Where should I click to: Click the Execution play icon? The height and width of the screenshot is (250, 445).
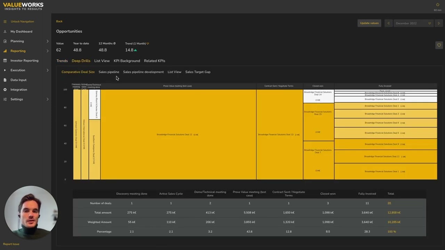[5, 70]
